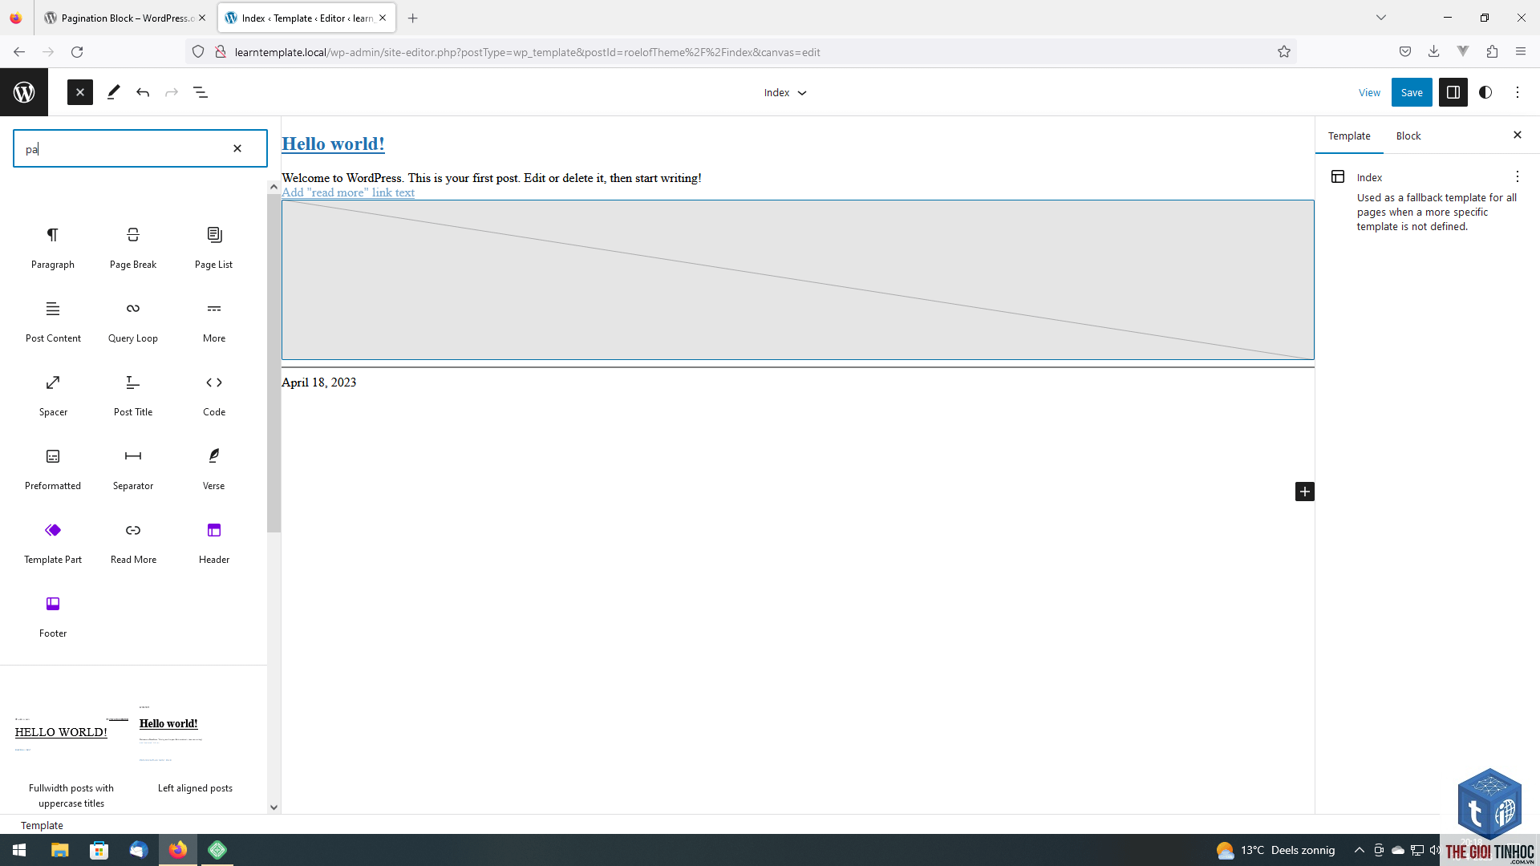Viewport: 1540px width, 866px height.
Task: Open the browser Downloads panel
Action: tap(1434, 52)
